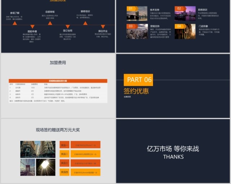Select the 奖品三 label box

click(x=64, y=163)
